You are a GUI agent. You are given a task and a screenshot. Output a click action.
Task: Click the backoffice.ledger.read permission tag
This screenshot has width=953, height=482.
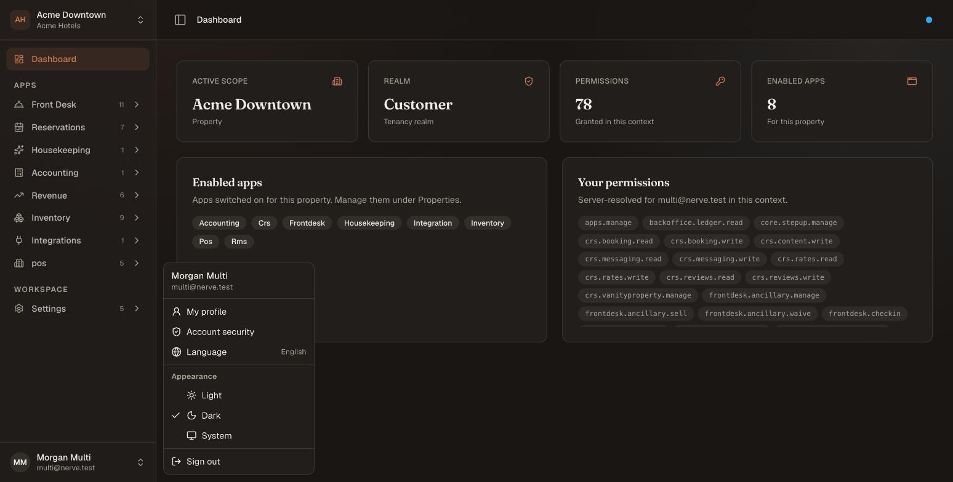tap(696, 223)
